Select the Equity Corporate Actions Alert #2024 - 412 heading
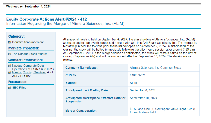The image size is (211, 123). point(46,19)
